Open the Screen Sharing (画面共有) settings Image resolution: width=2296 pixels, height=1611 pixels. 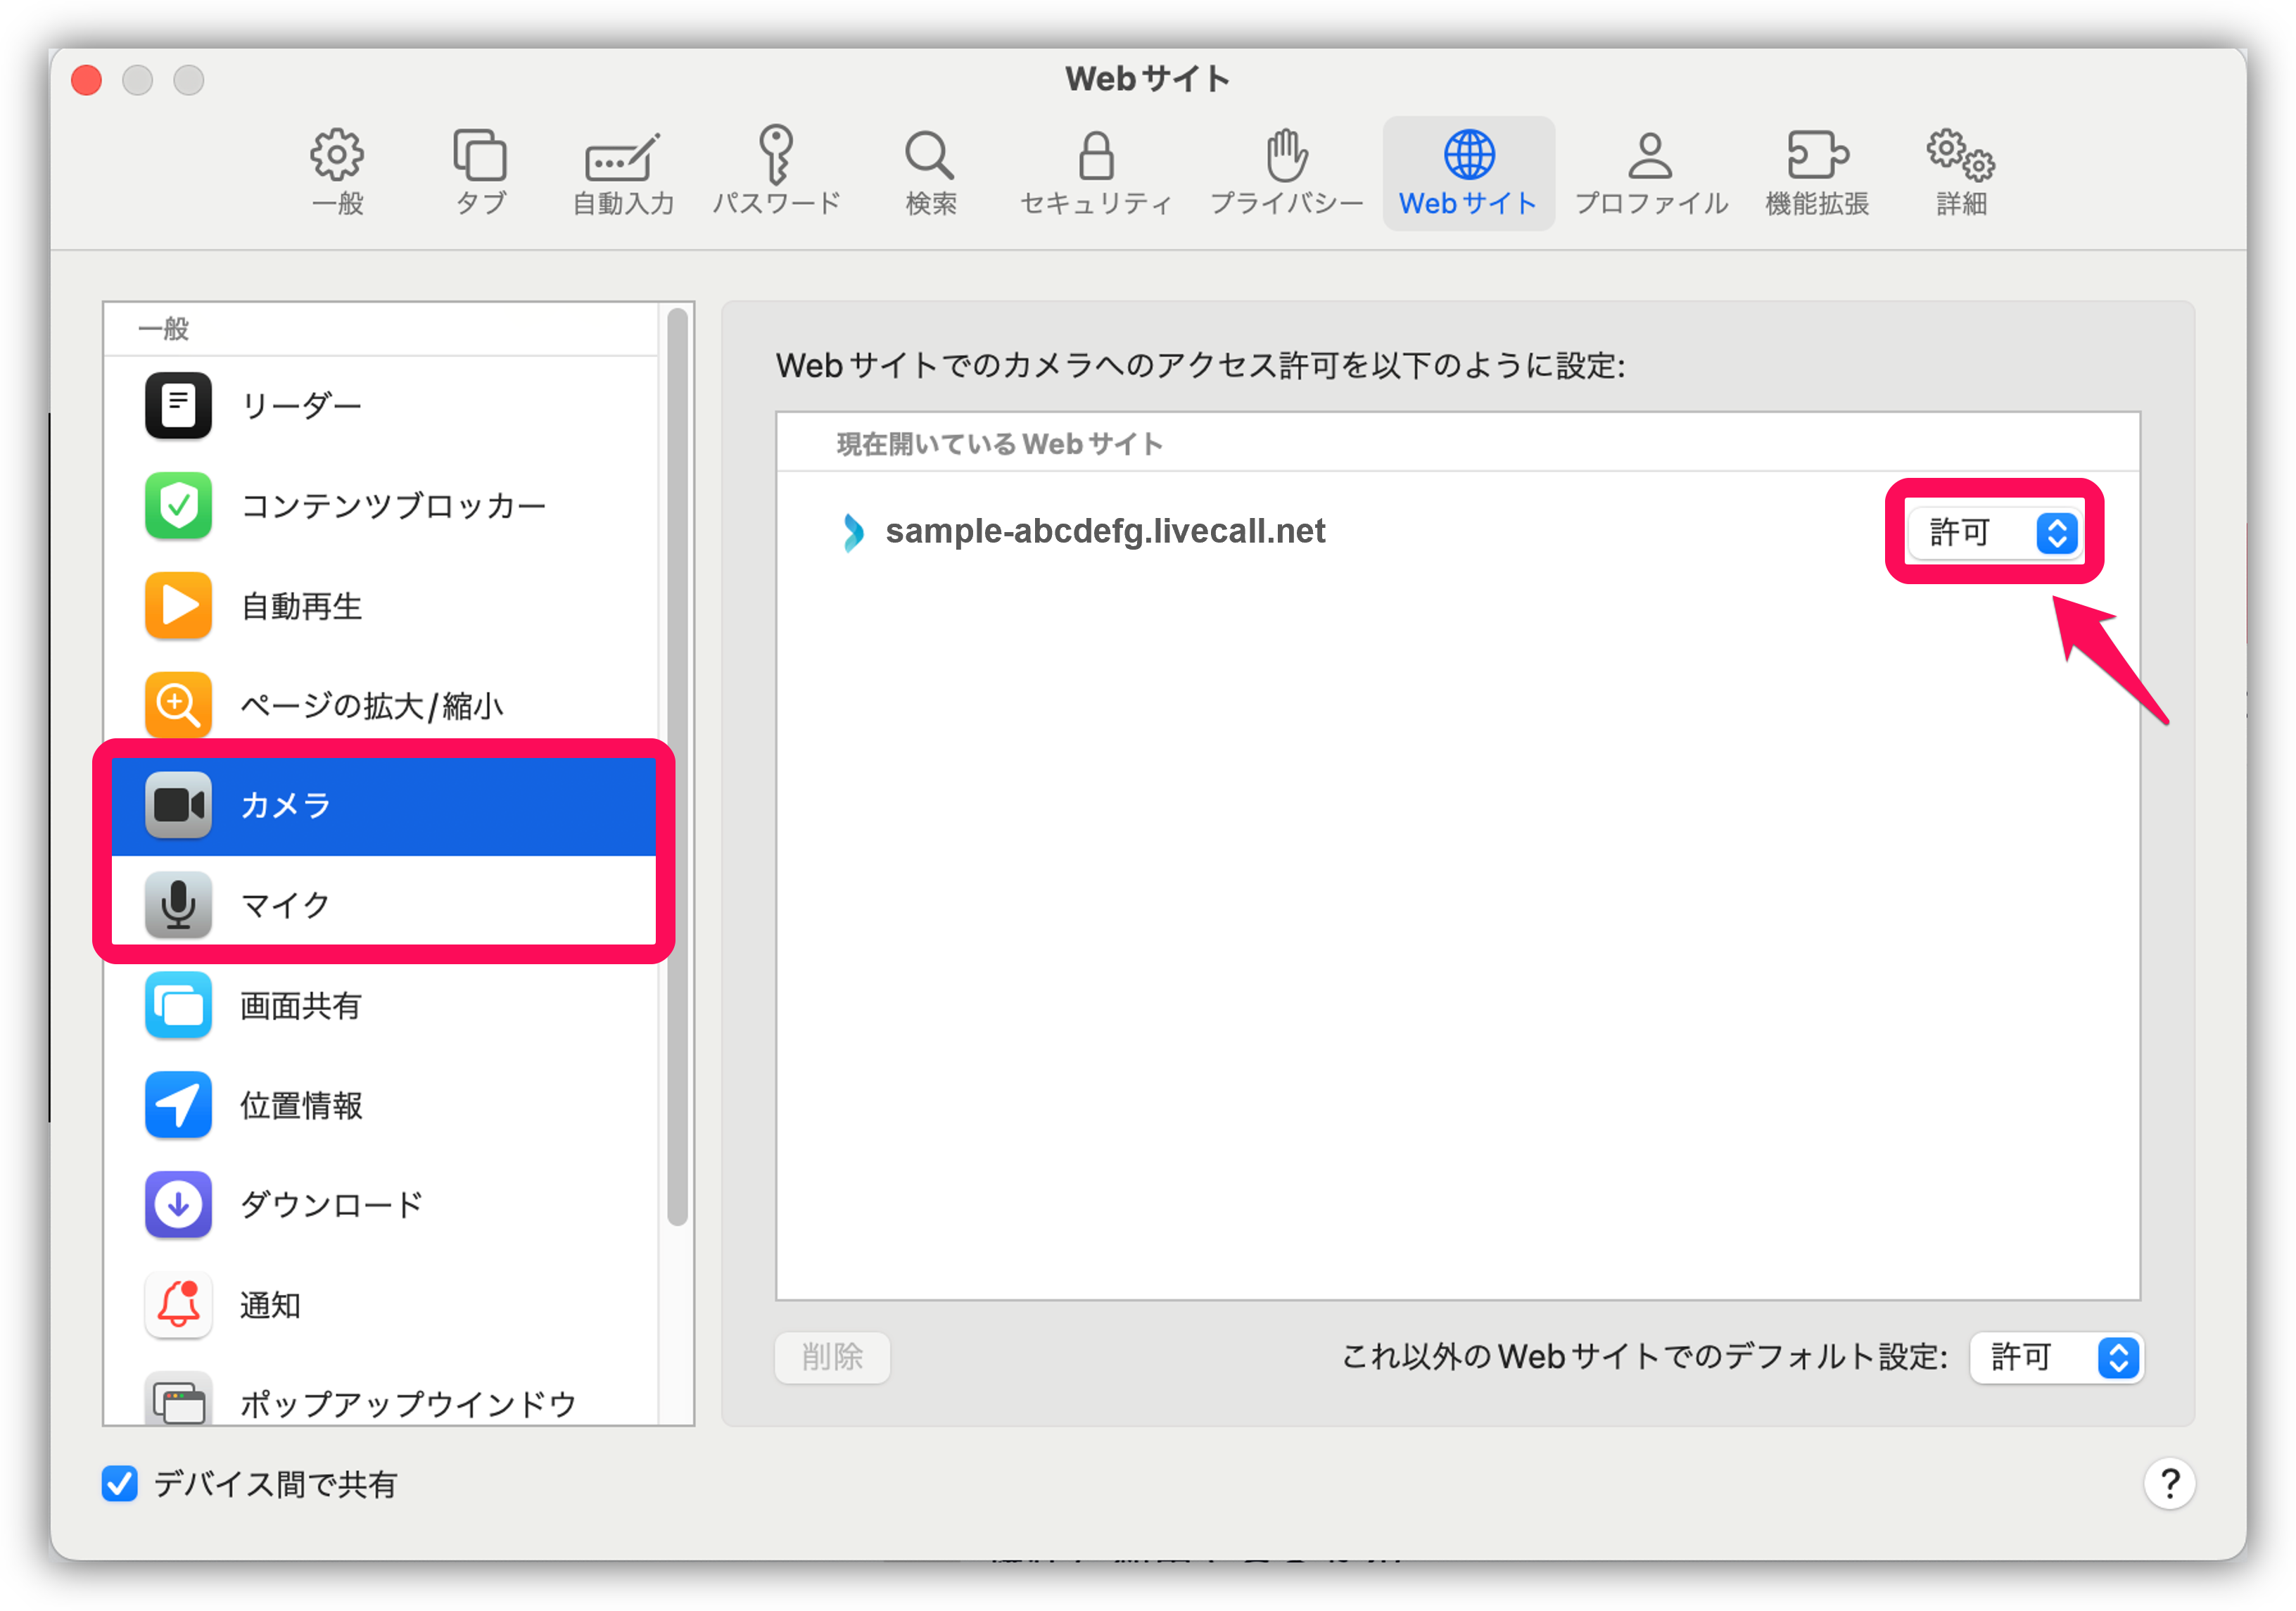pos(300,1006)
